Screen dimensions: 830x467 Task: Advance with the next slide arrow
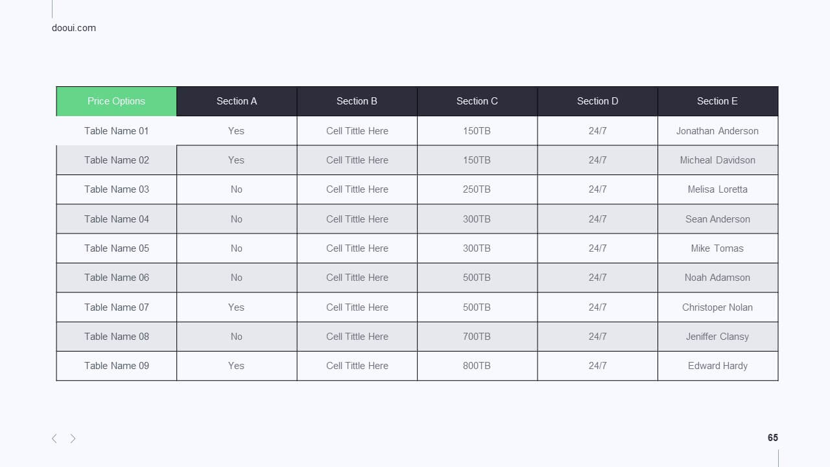point(73,438)
